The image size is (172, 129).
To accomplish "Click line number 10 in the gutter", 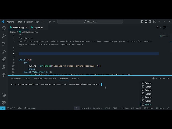I will pyautogui.click(x=13, y=66).
